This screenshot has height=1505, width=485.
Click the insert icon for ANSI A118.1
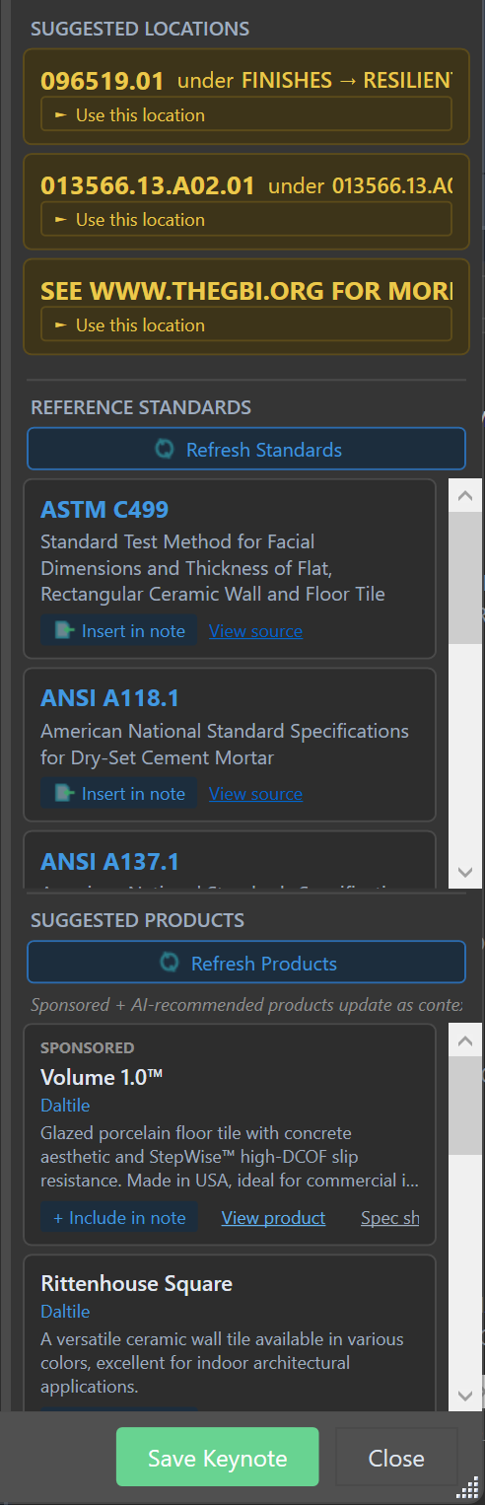pos(65,794)
